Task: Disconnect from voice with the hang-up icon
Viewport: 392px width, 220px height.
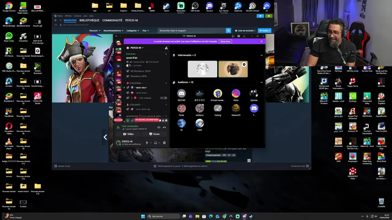Action: pyautogui.click(x=164, y=127)
